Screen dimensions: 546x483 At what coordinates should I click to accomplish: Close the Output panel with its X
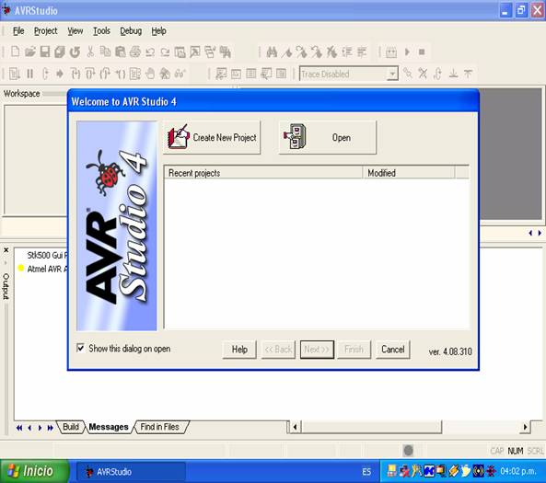6,250
